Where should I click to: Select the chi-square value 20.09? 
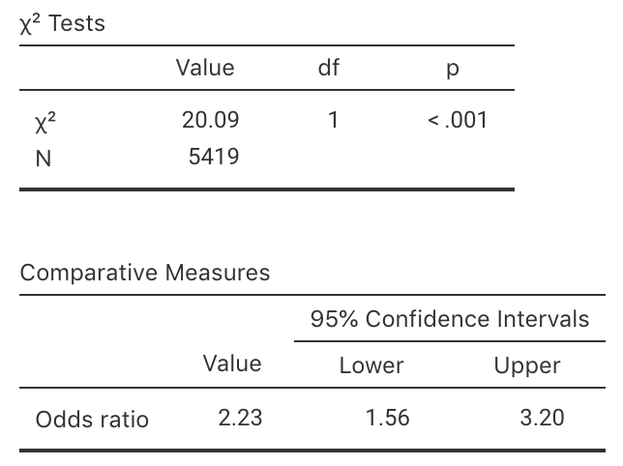(x=211, y=121)
